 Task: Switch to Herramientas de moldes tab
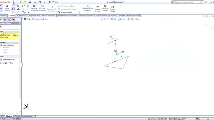67,16
